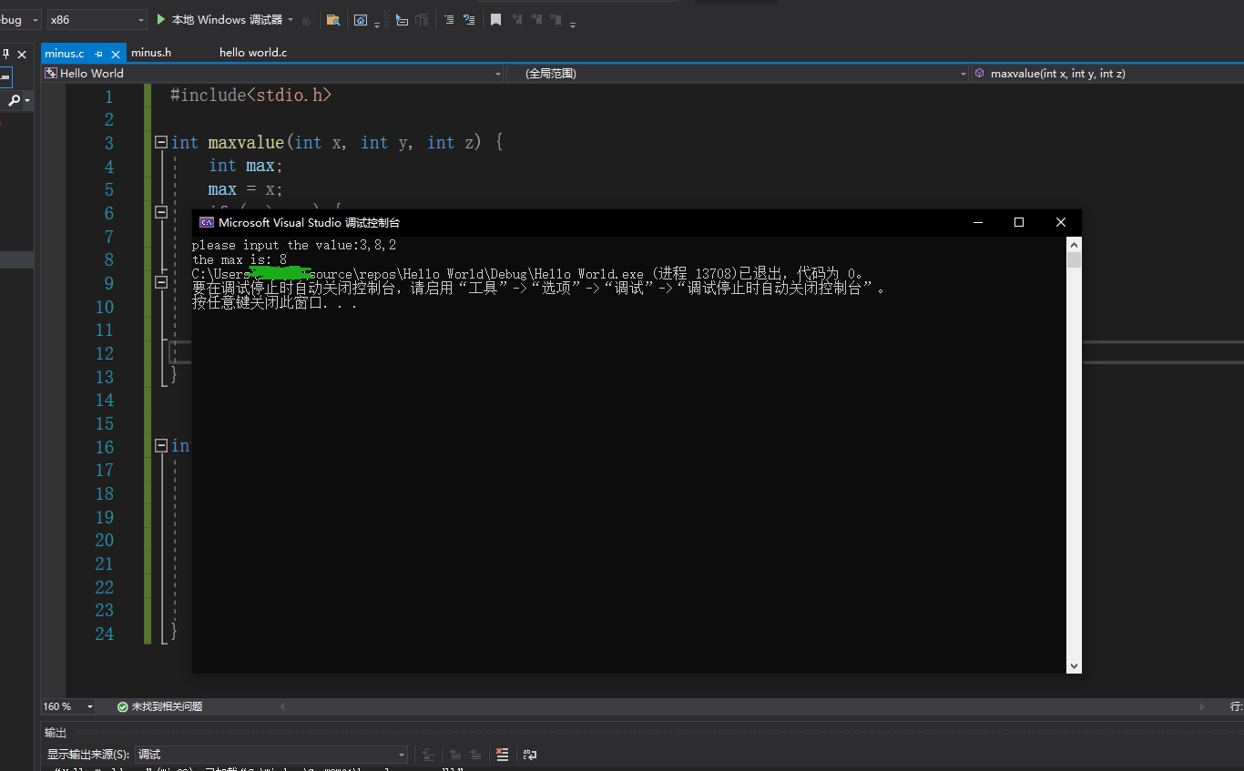The height and width of the screenshot is (771, 1244).
Task: Click the search magnifier in left panel
Action: click(x=15, y=100)
